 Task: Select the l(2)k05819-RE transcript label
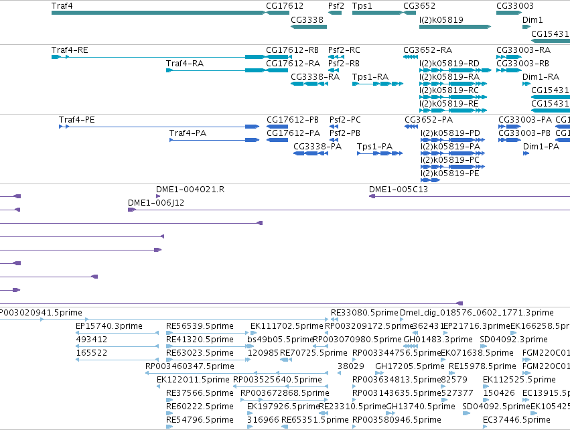[x=449, y=104]
